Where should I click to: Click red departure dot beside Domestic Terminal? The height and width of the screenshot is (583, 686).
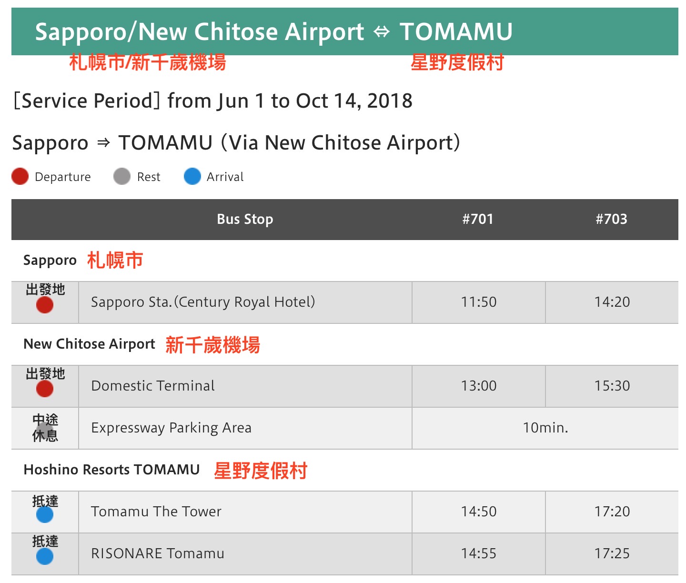(x=45, y=389)
